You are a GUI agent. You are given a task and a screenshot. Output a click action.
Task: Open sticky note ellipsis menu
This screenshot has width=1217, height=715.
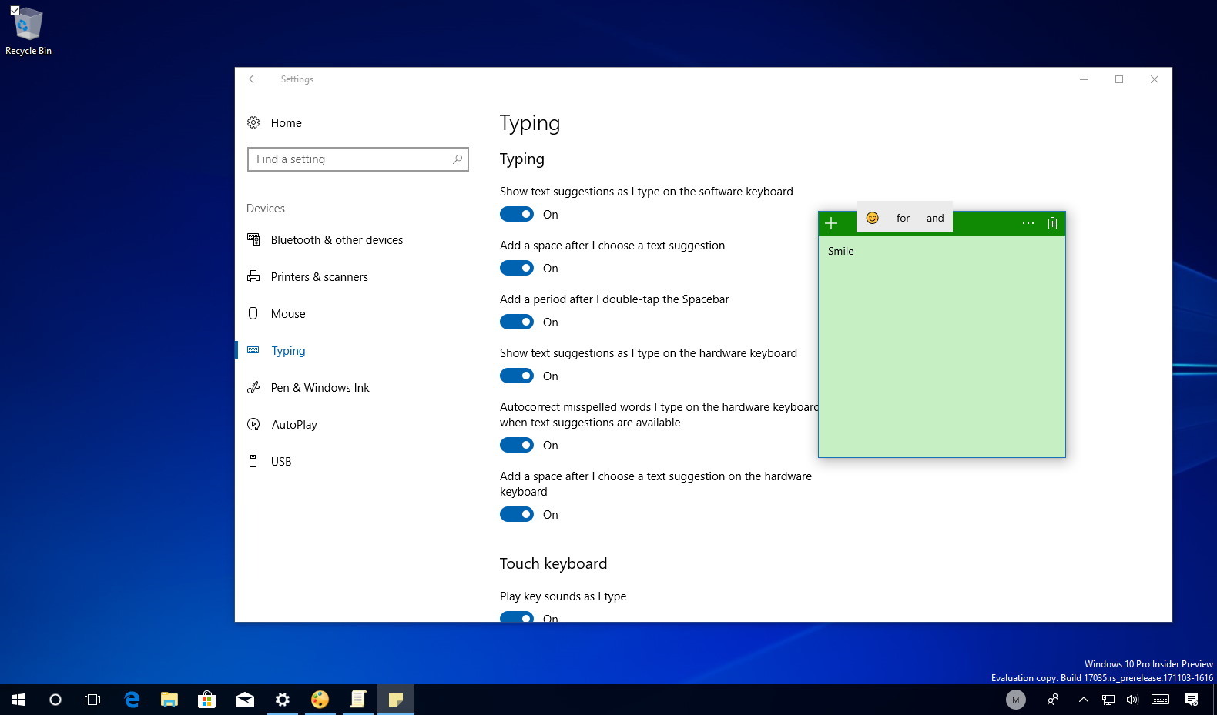[1028, 223]
